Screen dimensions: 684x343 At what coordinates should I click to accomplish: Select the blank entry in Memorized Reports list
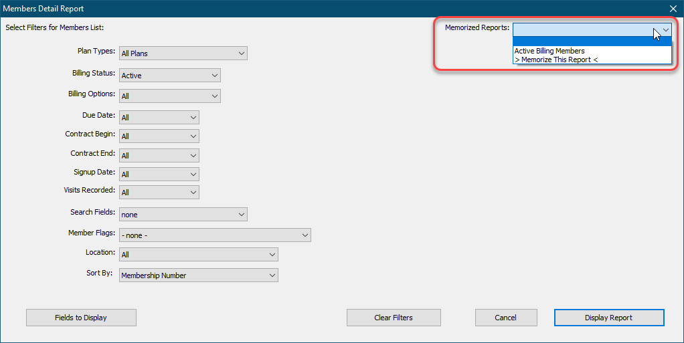pyautogui.click(x=592, y=41)
